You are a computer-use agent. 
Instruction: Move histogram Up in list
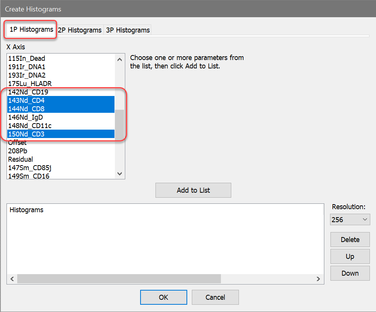coord(350,257)
